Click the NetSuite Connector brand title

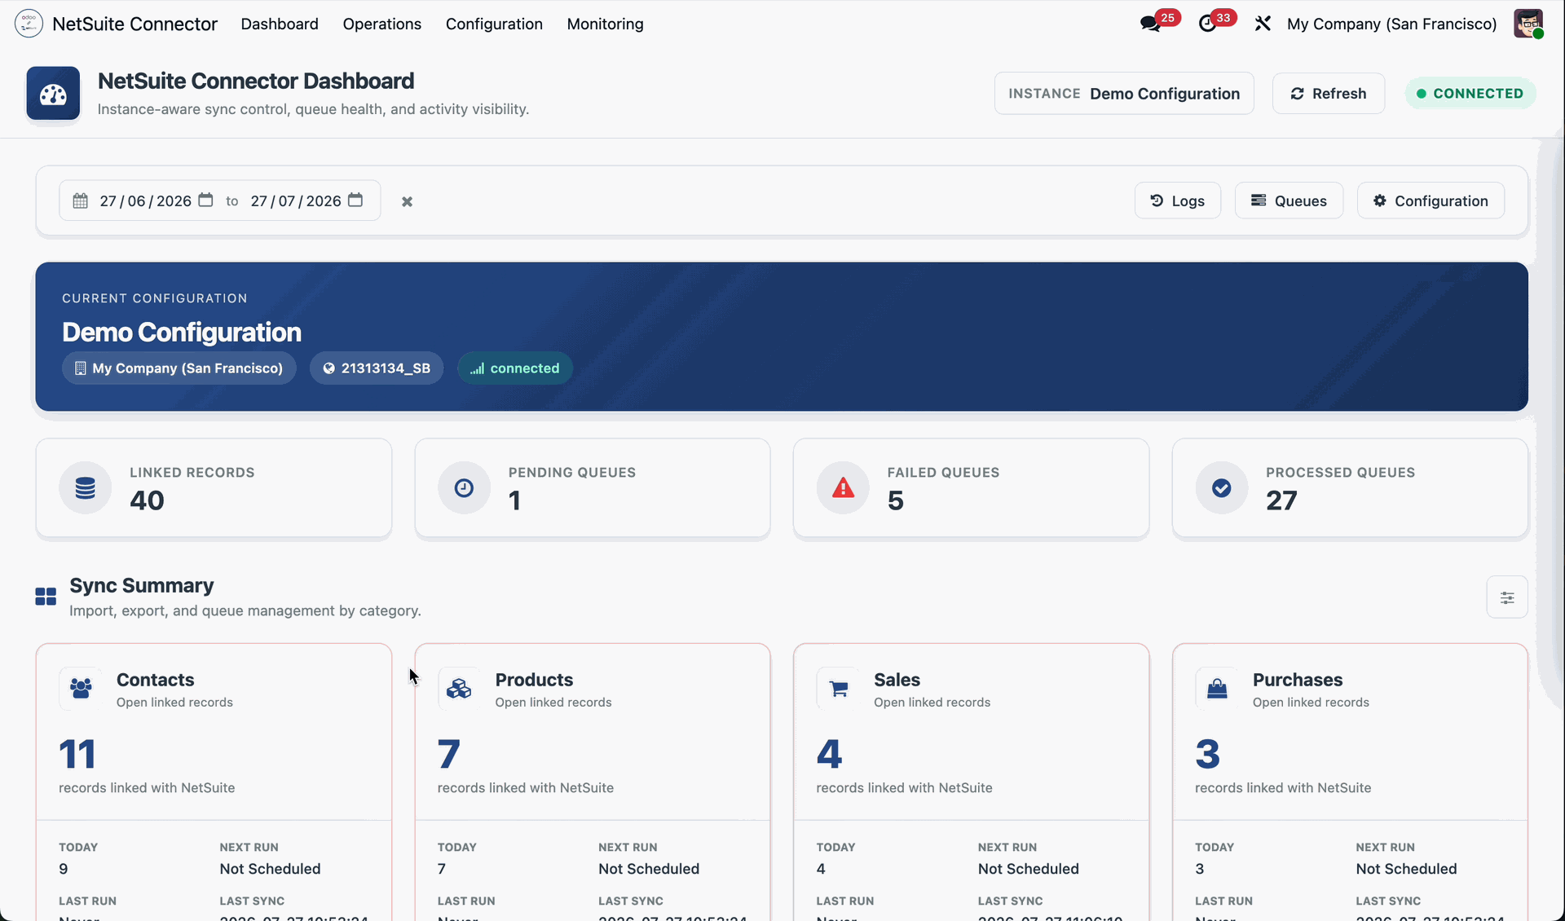tap(135, 24)
